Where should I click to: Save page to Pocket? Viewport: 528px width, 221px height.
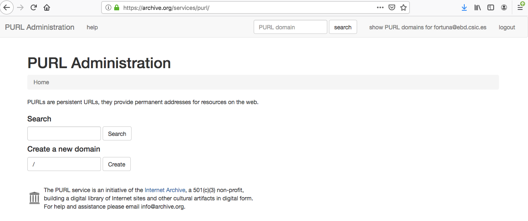(391, 7)
